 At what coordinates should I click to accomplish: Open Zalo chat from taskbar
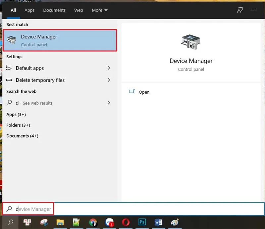109,222
